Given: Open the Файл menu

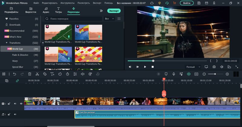Looking at the screenshot, I should click(x=36, y=3).
